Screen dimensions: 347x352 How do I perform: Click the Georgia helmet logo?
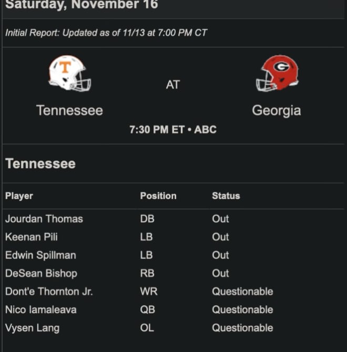[x=277, y=73]
